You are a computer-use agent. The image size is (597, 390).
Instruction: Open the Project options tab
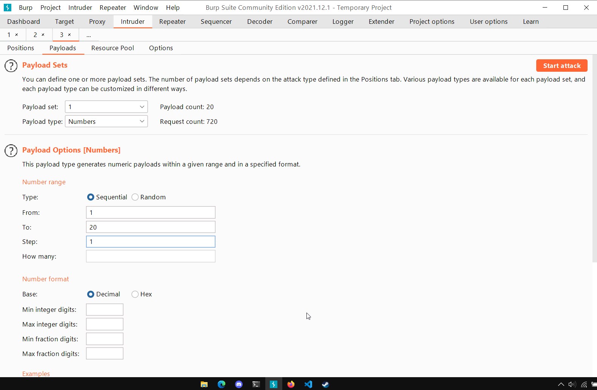click(432, 22)
